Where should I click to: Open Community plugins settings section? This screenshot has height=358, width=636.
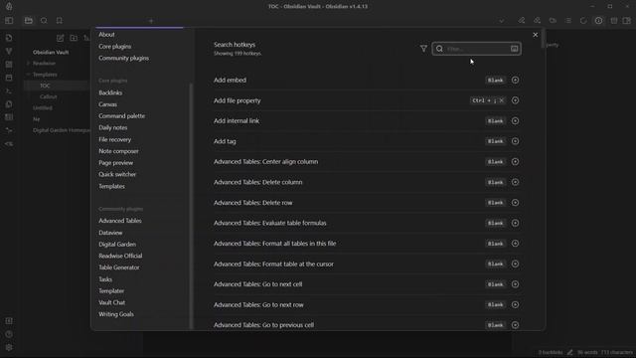point(123,58)
